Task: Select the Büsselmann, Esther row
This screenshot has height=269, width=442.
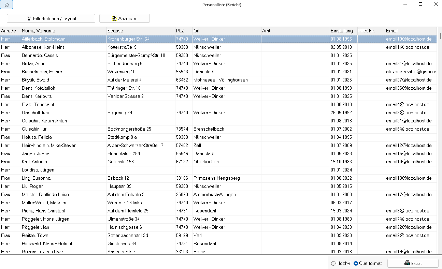Action: click(x=42, y=72)
